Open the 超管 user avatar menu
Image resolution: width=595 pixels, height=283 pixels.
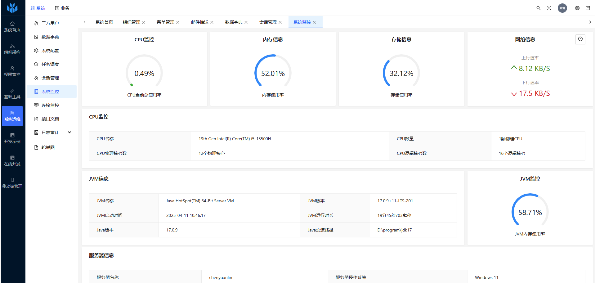tap(562, 8)
